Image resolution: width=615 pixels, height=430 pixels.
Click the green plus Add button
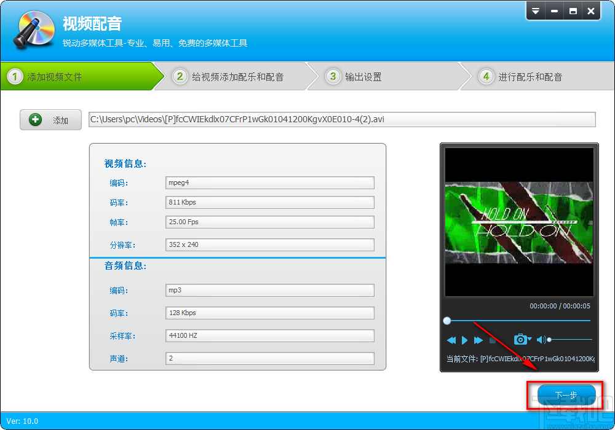coord(50,119)
